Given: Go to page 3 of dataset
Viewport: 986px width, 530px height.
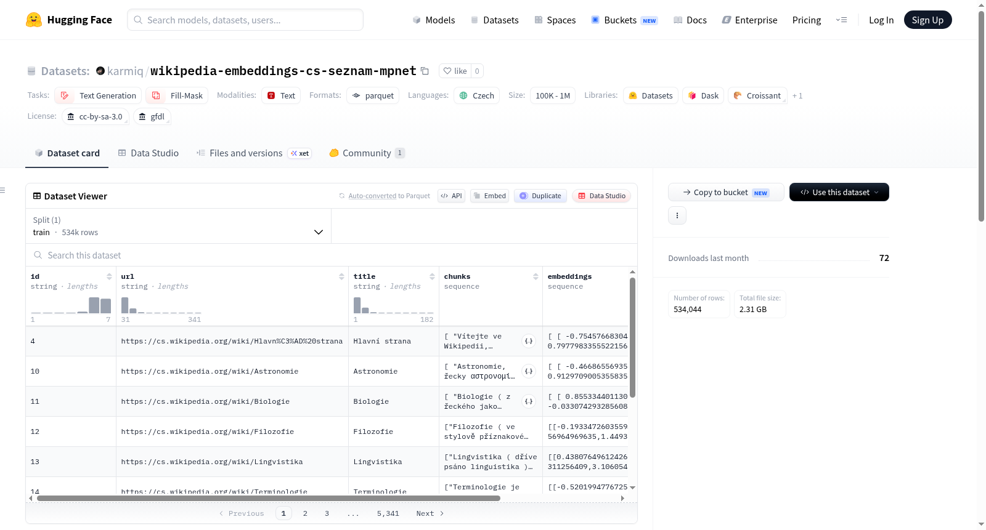Looking at the screenshot, I should [x=327, y=513].
